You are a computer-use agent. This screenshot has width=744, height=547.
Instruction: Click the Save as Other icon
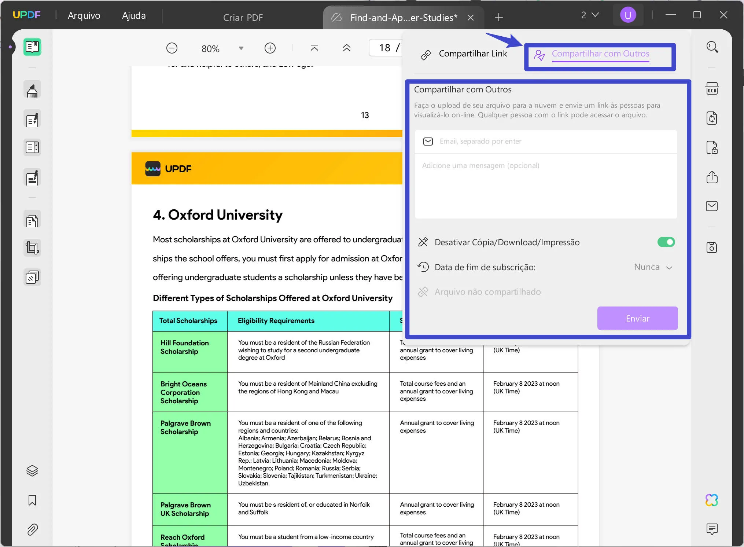[712, 247]
